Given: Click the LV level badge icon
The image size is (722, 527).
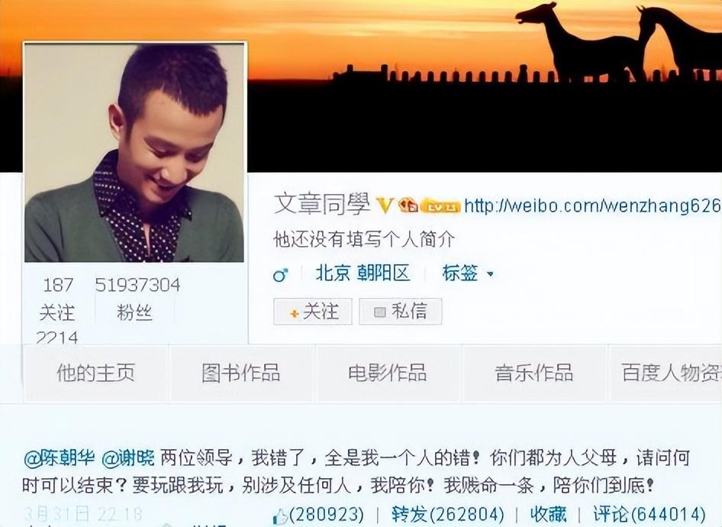Looking at the screenshot, I should [x=440, y=207].
